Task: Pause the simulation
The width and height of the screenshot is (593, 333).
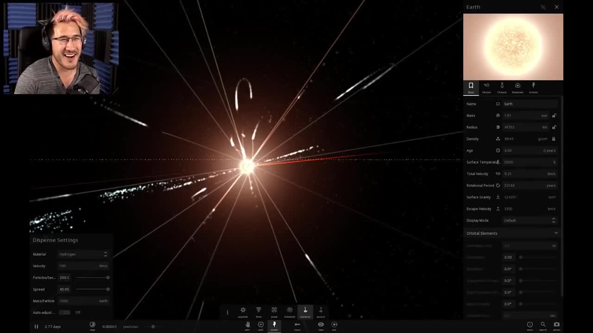Action: click(x=36, y=327)
